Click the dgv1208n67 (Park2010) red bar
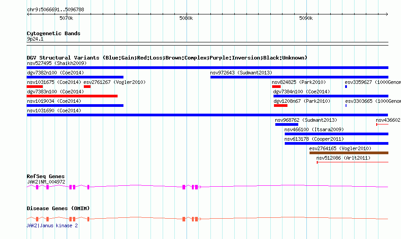 (x=281, y=106)
